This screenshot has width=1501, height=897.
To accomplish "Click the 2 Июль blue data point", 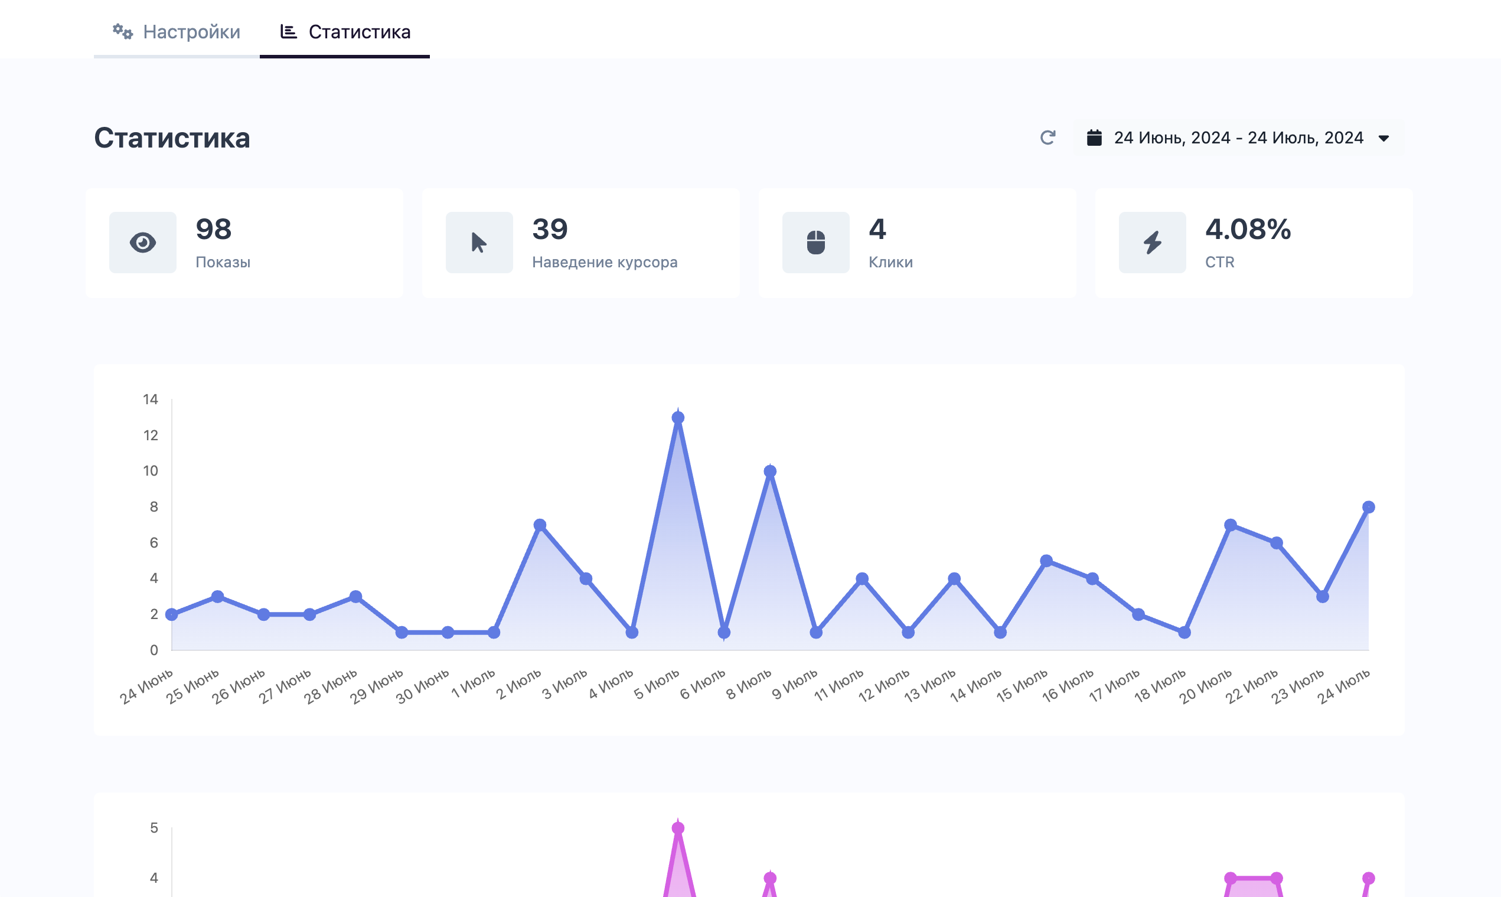I will point(540,525).
